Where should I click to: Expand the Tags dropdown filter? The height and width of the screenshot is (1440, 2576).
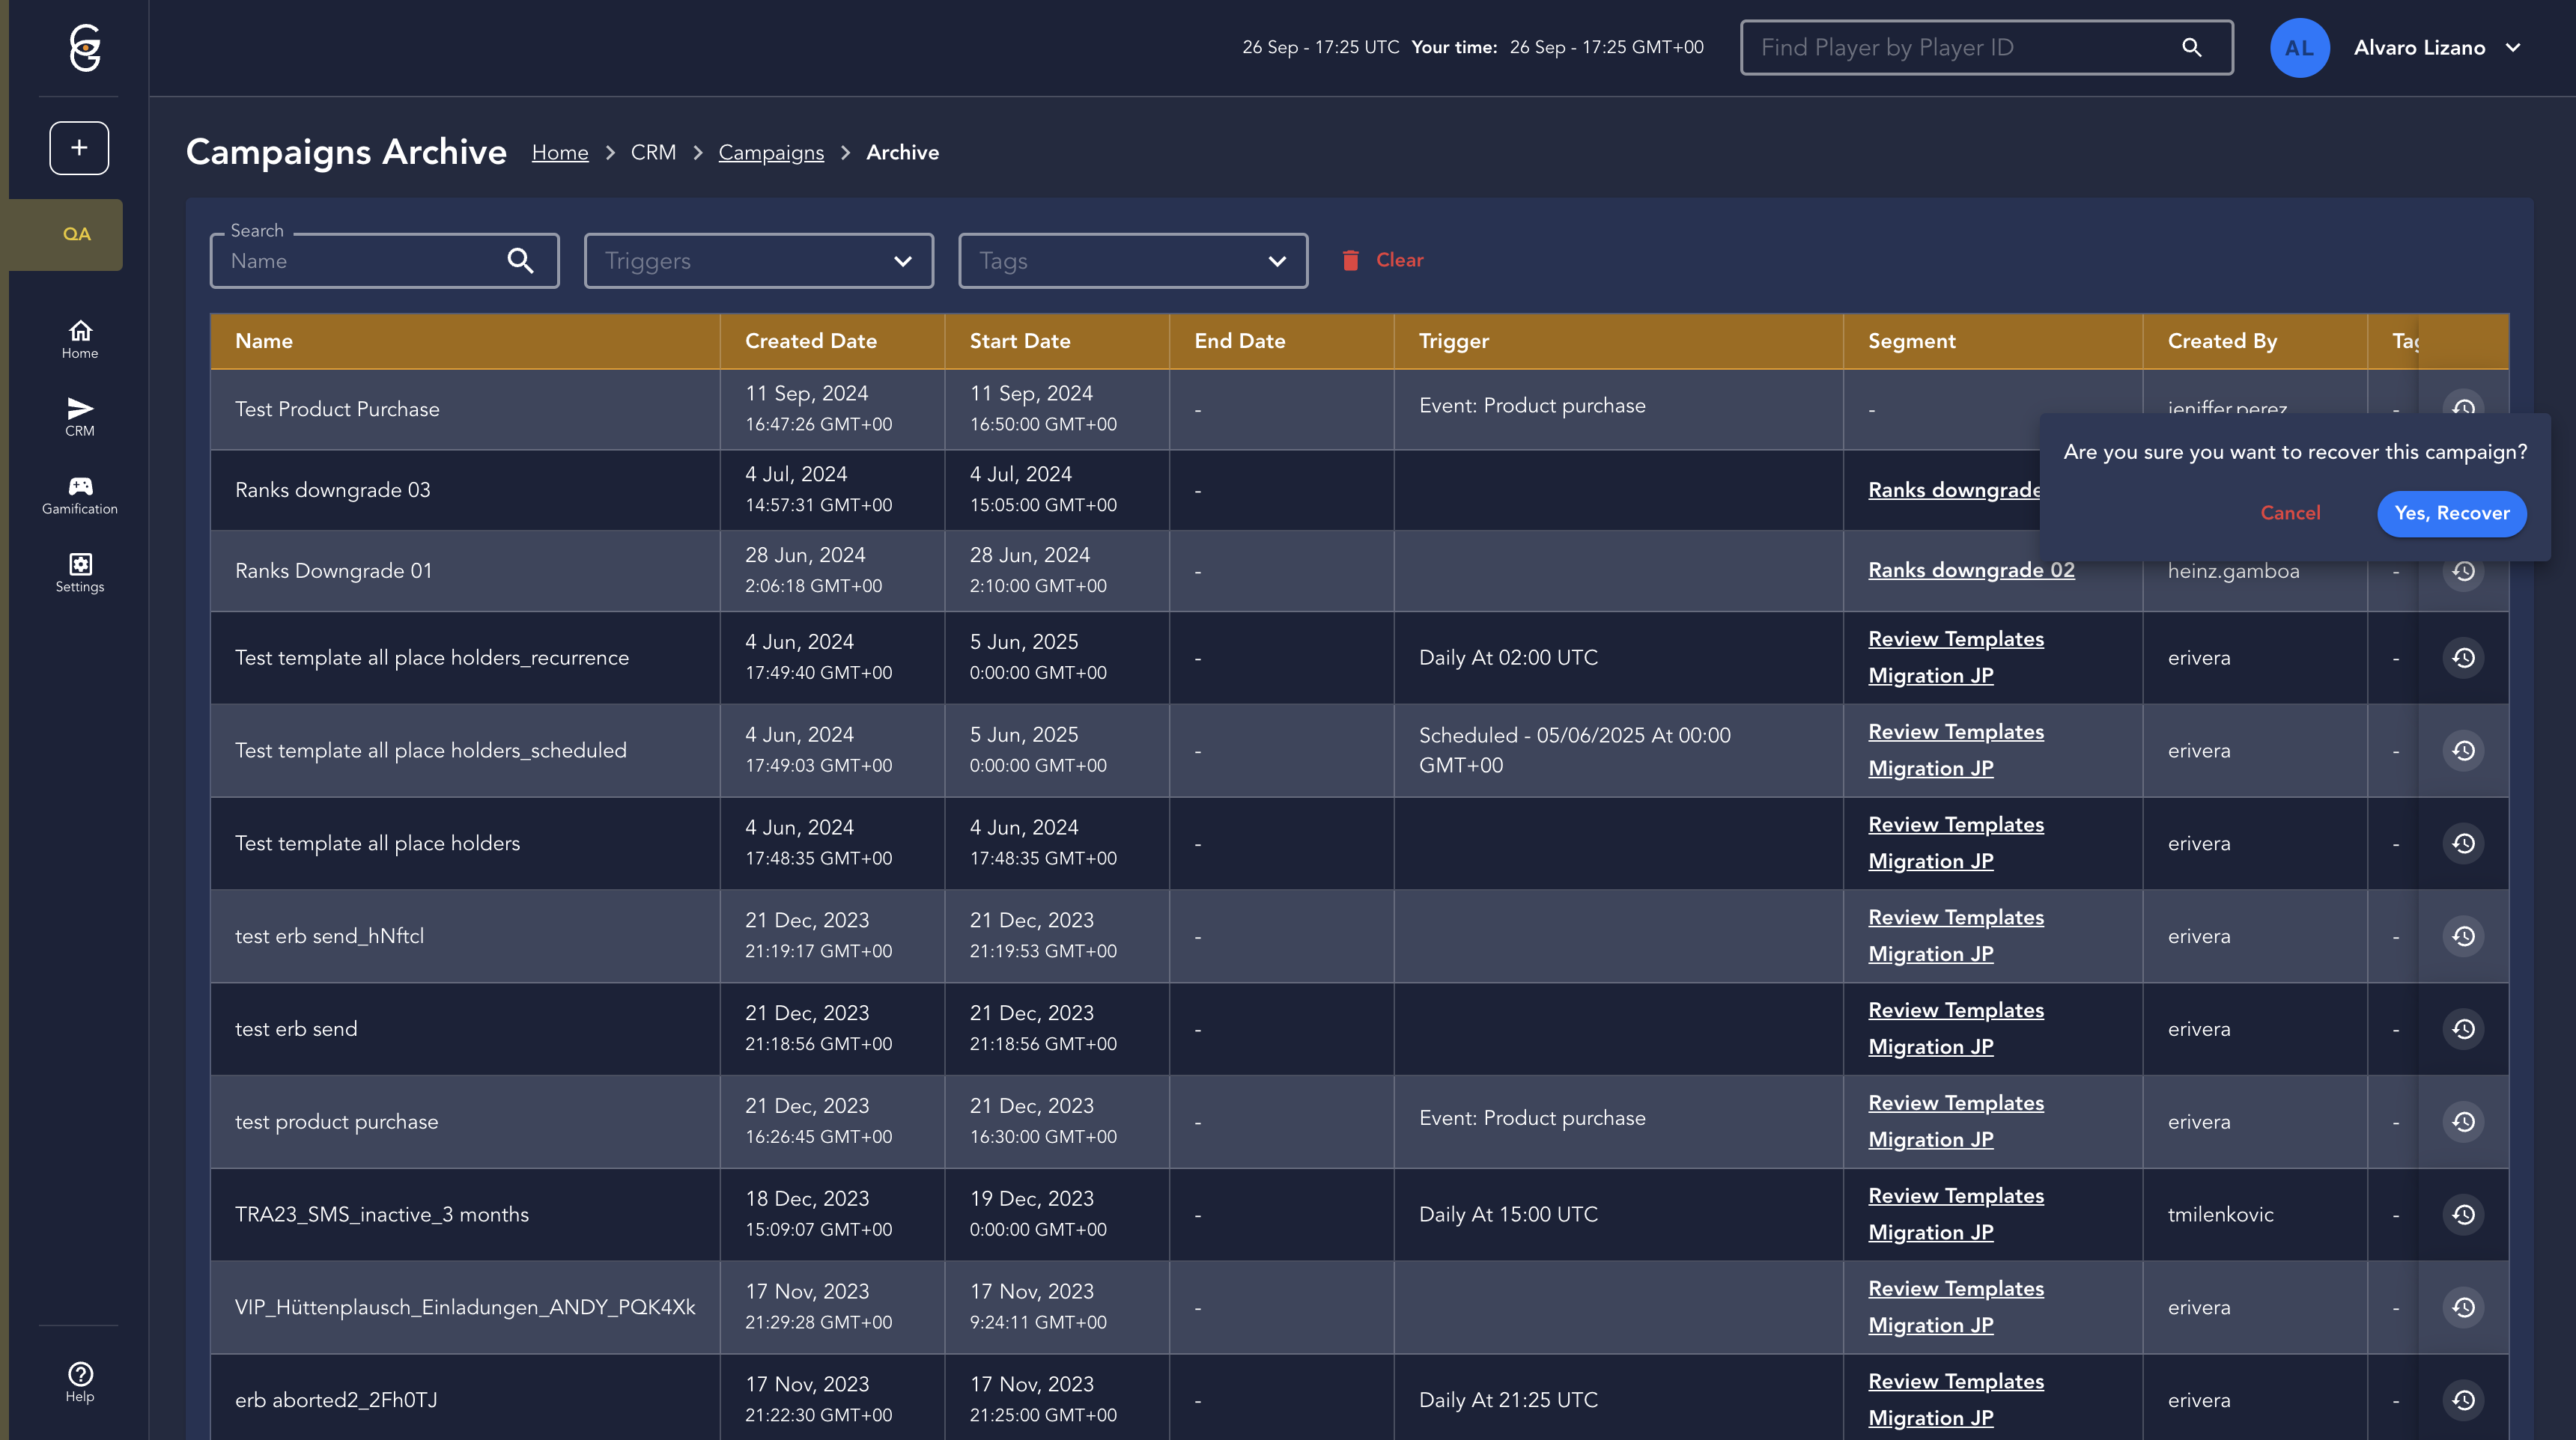(x=1132, y=260)
